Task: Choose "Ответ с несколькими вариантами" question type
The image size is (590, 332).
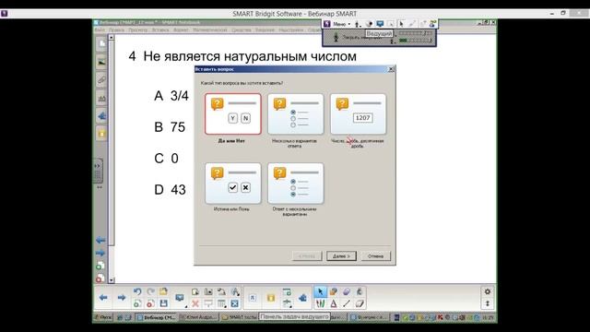Action: [295, 184]
